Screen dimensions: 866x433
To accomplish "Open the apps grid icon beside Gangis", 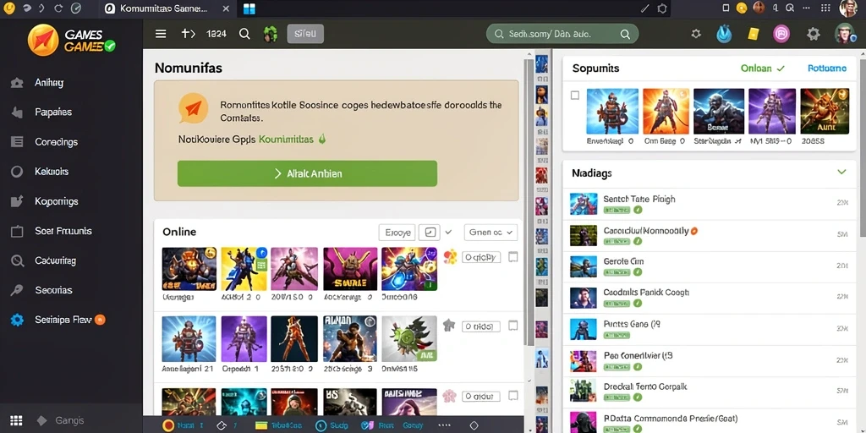I will pyautogui.click(x=17, y=420).
